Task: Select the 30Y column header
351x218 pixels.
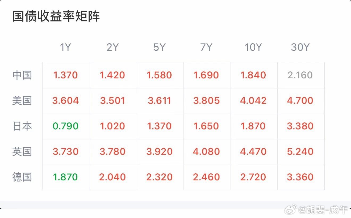Action: (x=300, y=48)
